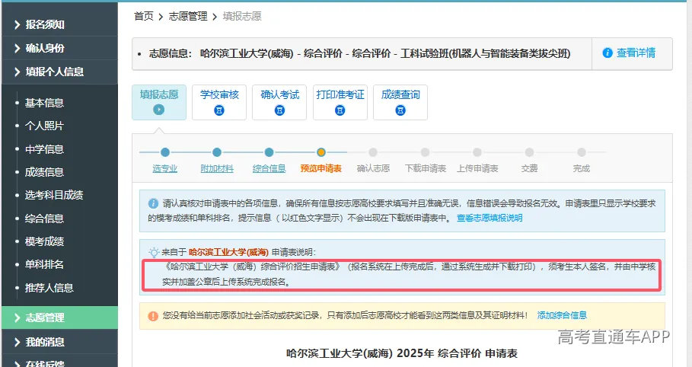
Task: Click the hourglass icon under 学校审核
Action: [219, 110]
